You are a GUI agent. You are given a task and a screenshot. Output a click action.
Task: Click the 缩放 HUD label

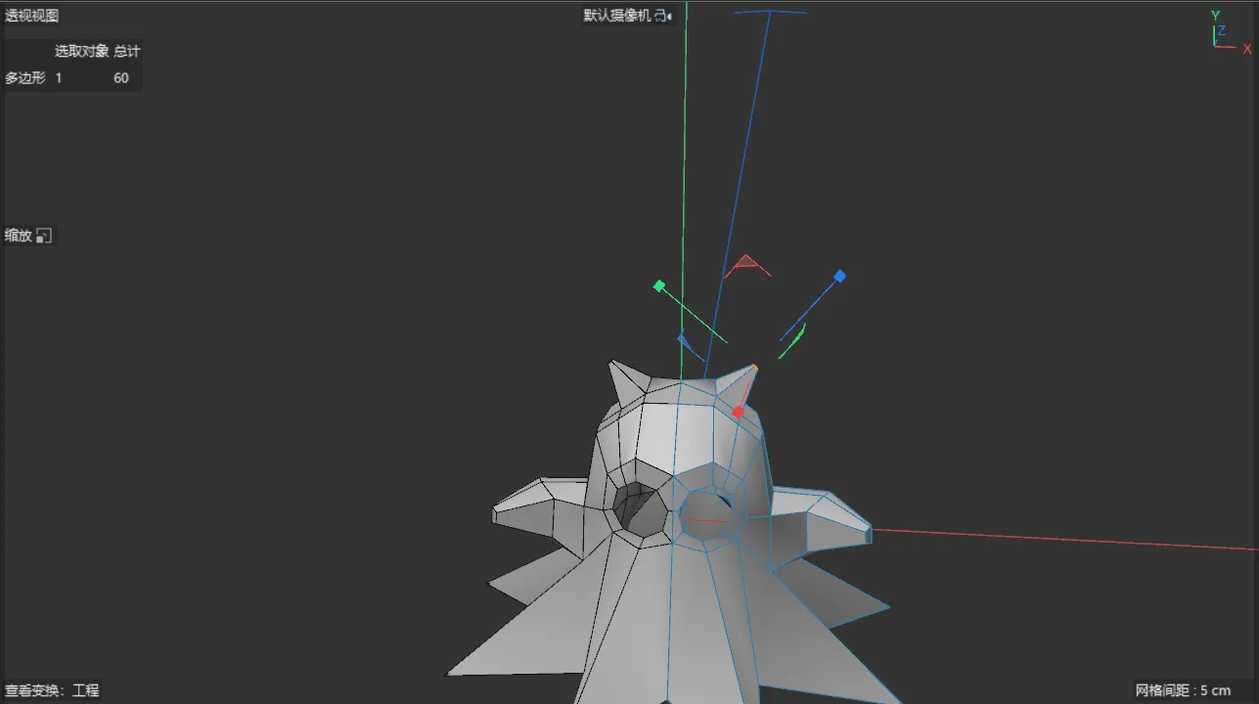[x=19, y=236]
